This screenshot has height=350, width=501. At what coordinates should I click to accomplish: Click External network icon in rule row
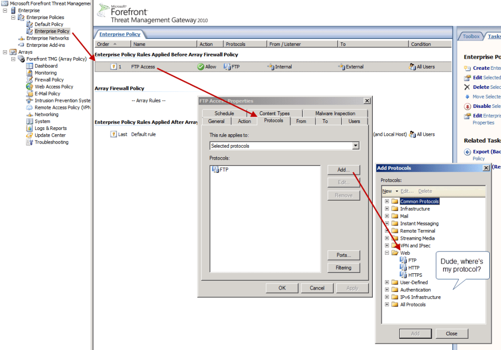342,66
